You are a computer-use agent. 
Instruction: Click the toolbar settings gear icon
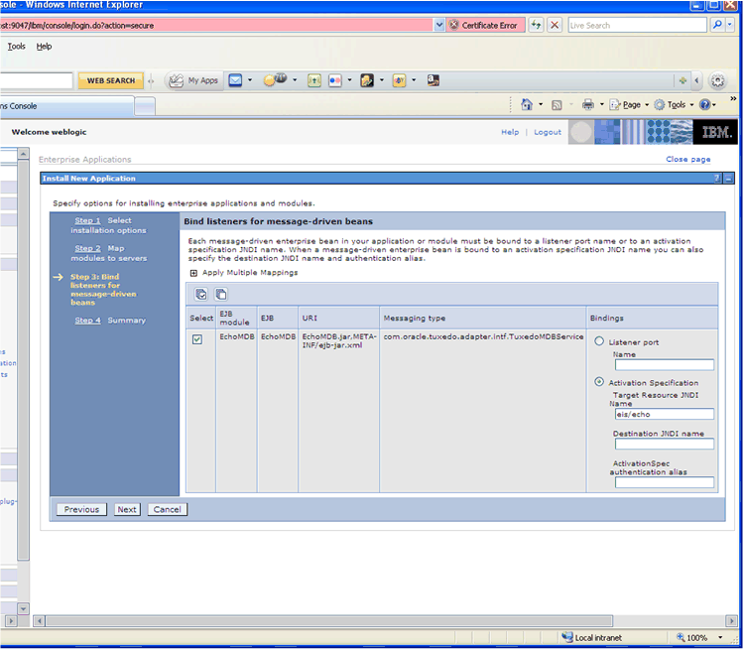pos(717,80)
